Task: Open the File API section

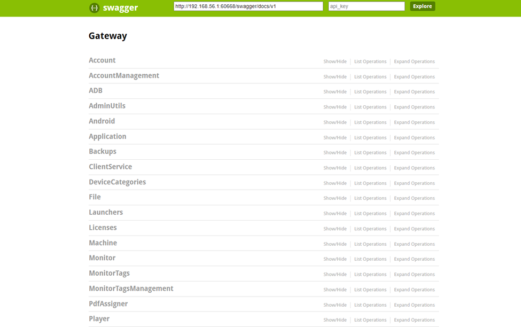Action: point(95,197)
